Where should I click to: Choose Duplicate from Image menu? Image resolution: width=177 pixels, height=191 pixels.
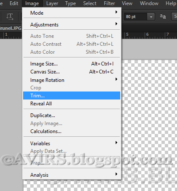click(71, 115)
